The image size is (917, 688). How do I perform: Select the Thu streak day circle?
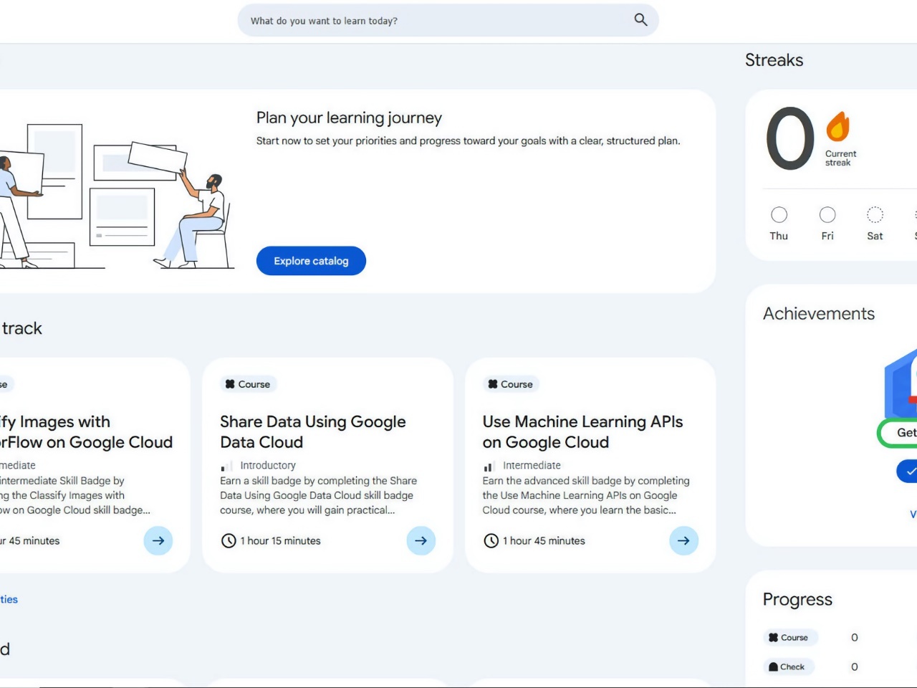pos(779,214)
